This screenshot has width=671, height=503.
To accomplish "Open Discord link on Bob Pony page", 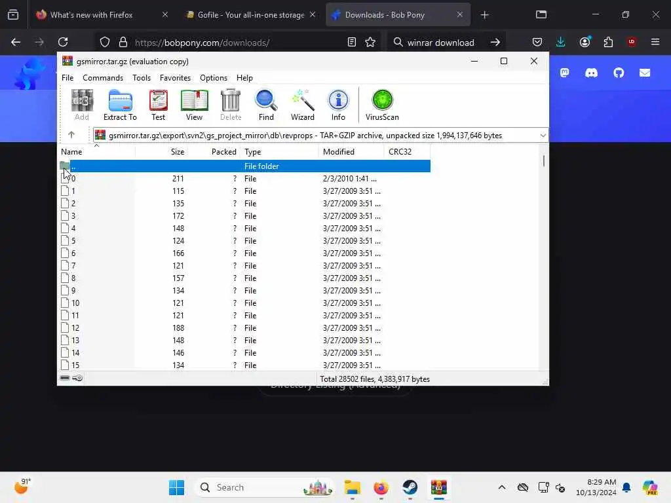I will (592, 73).
